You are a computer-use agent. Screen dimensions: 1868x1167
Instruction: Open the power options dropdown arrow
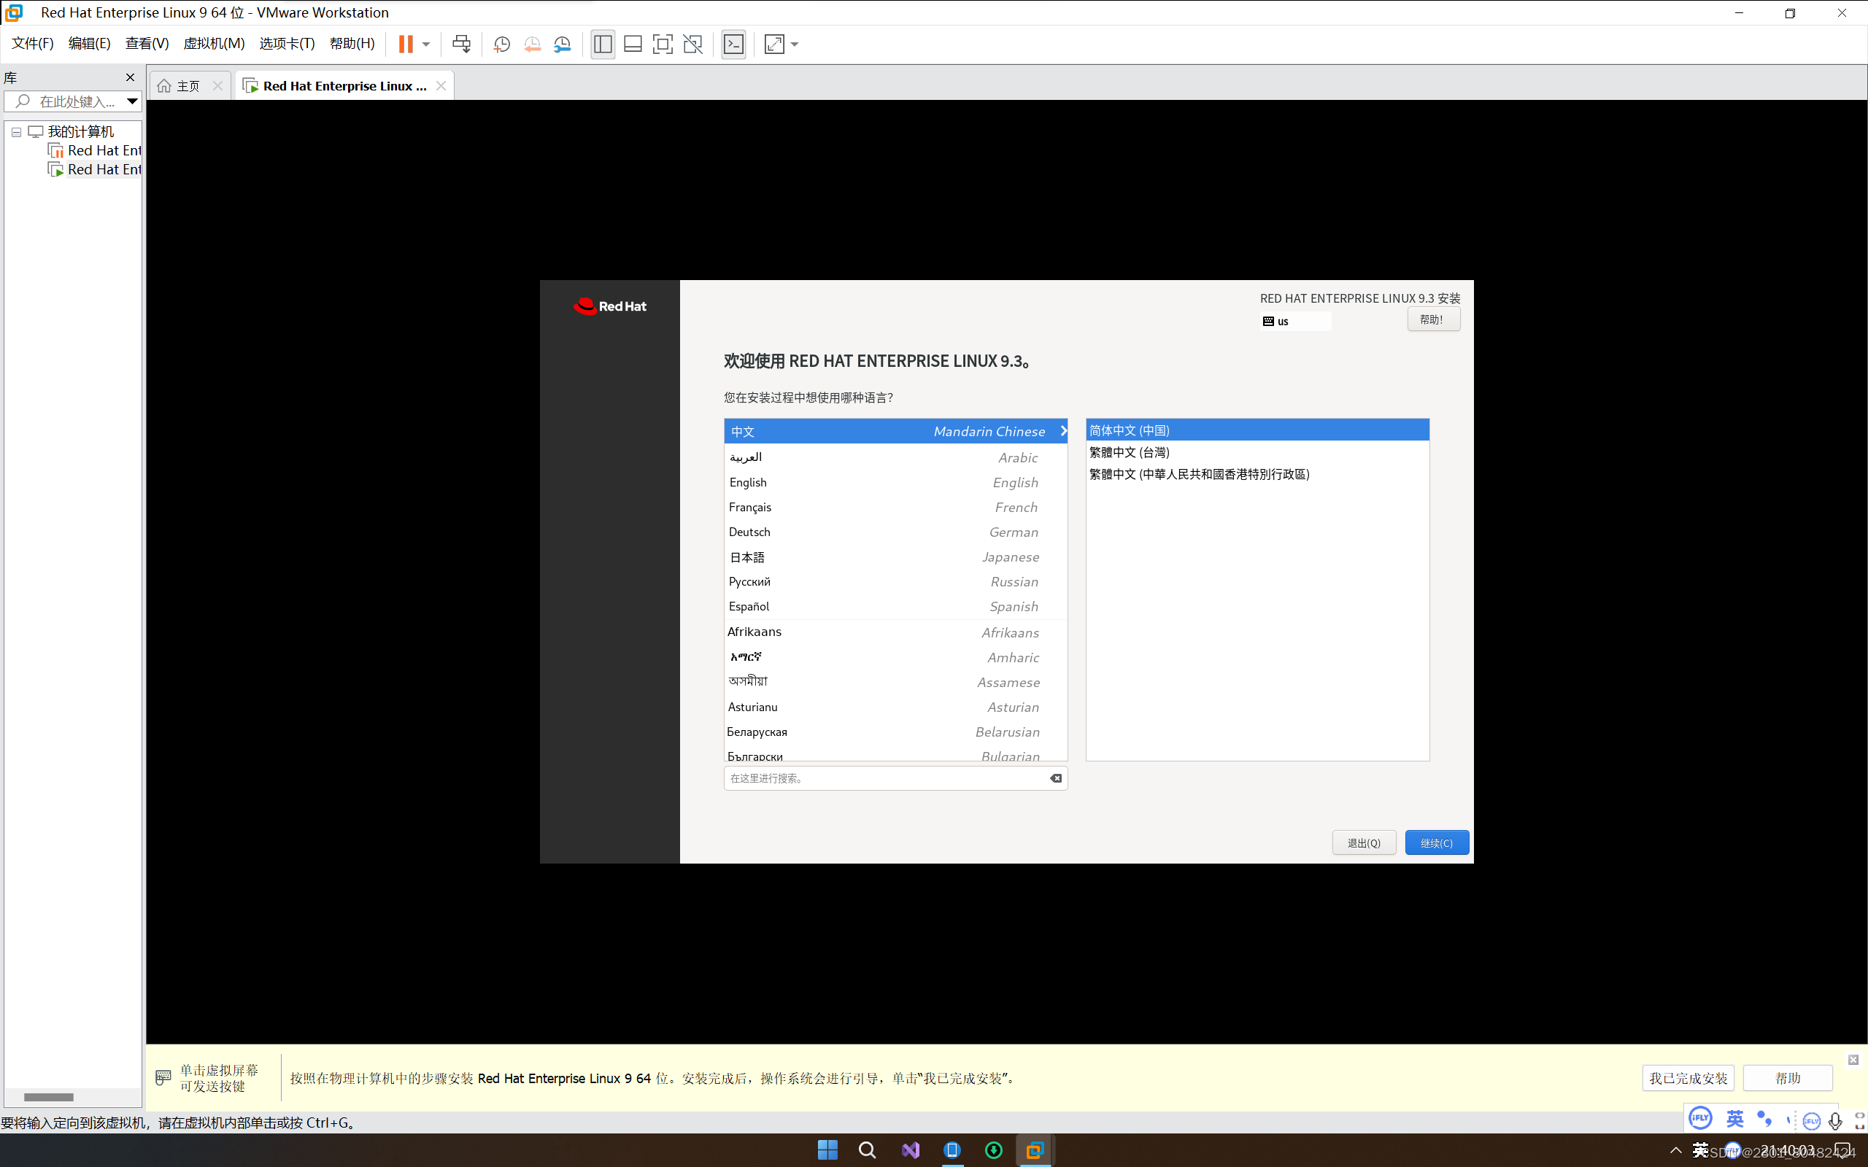click(x=426, y=44)
